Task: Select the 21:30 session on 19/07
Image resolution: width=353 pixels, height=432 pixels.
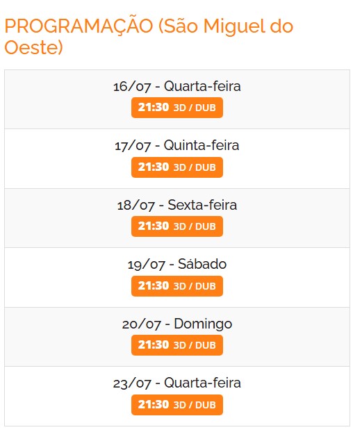Action: point(177,286)
